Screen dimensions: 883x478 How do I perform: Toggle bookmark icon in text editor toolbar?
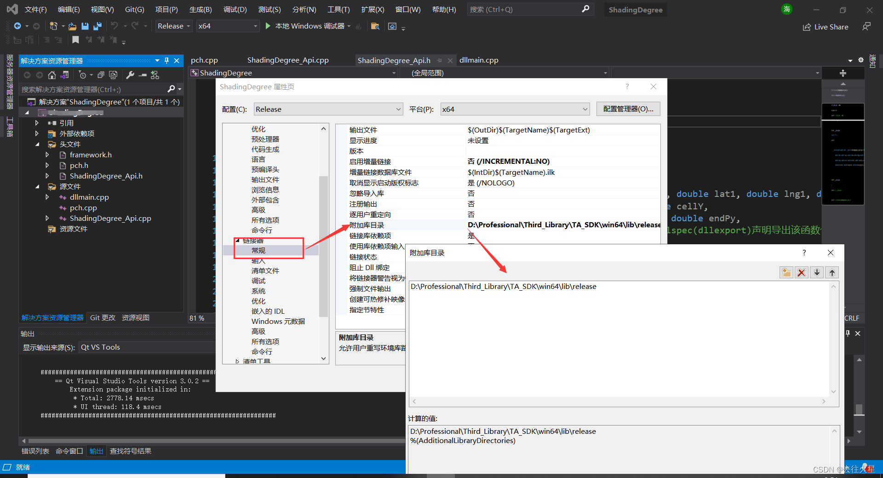coord(75,40)
